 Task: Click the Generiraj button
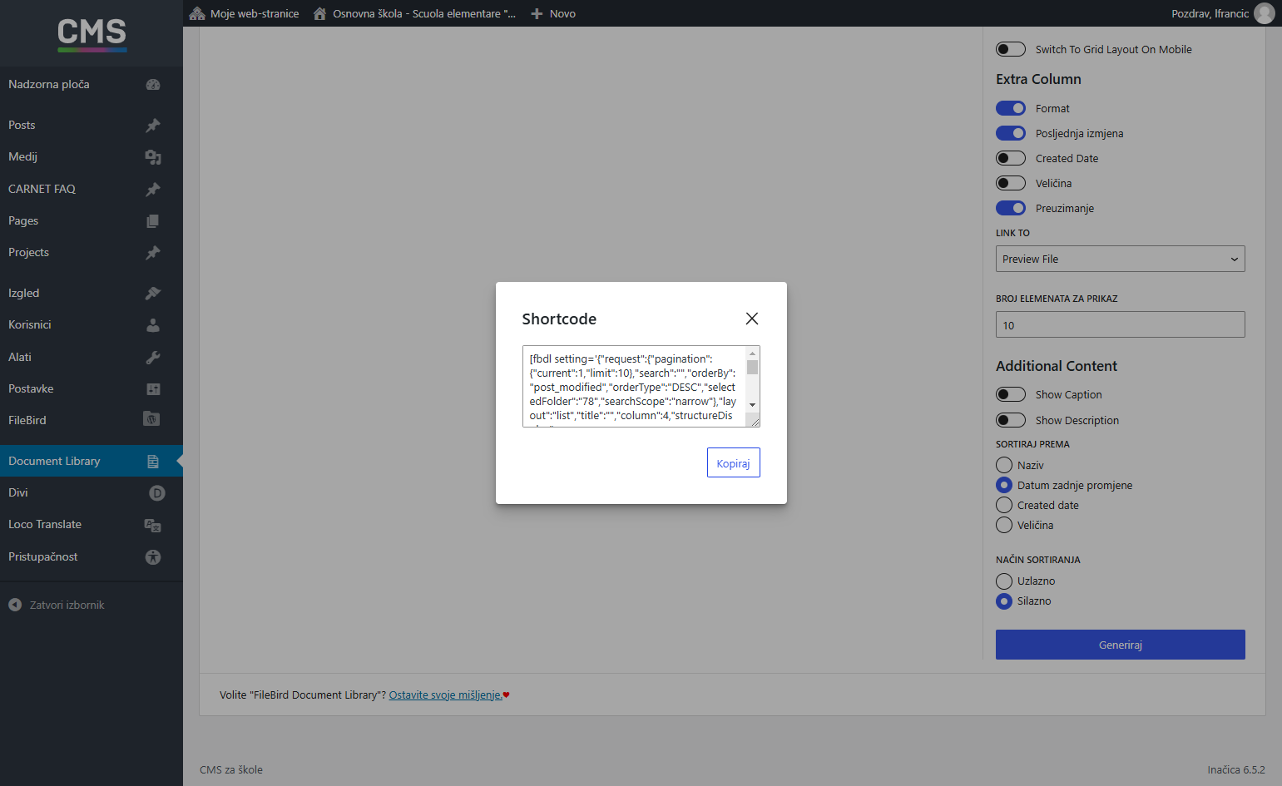tap(1120, 645)
